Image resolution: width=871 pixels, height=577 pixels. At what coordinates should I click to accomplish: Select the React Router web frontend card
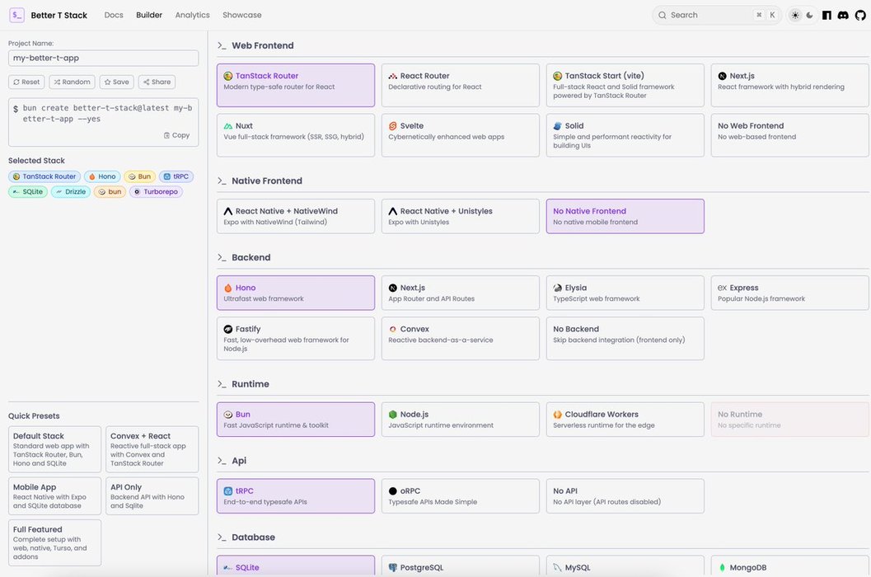pos(460,85)
